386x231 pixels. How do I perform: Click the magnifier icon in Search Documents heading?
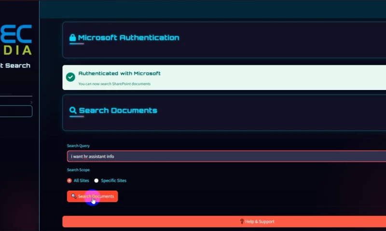(x=73, y=111)
